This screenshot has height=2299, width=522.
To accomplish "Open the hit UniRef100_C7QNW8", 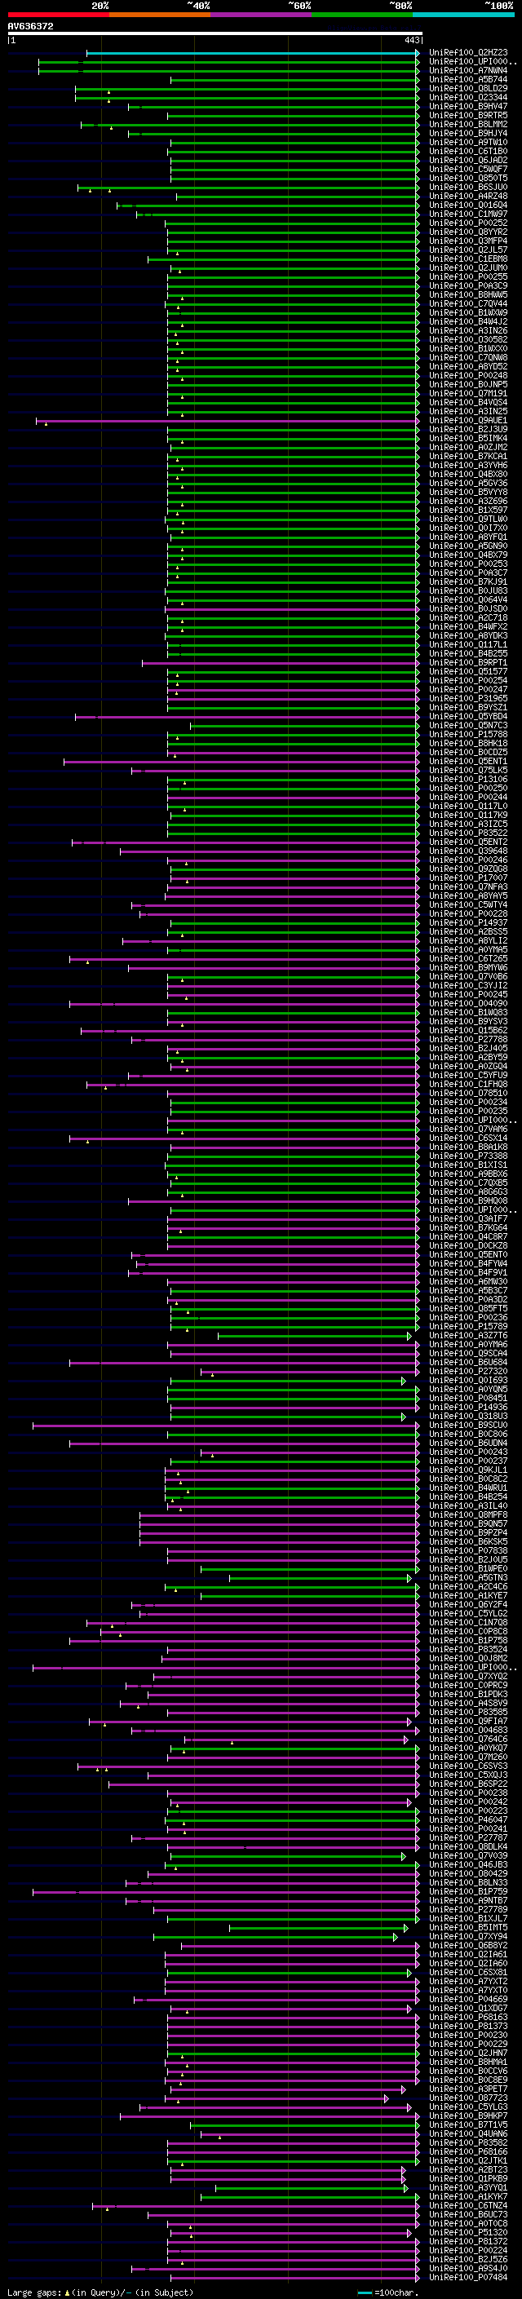I will pos(468,358).
